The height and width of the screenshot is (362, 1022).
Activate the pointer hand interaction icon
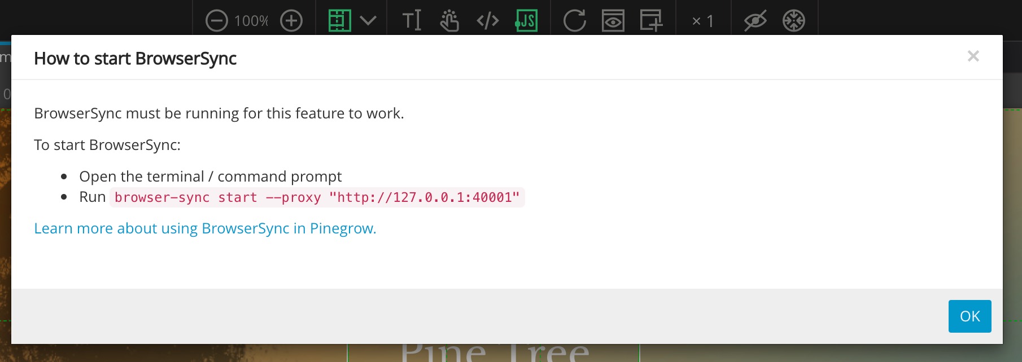coord(449,21)
